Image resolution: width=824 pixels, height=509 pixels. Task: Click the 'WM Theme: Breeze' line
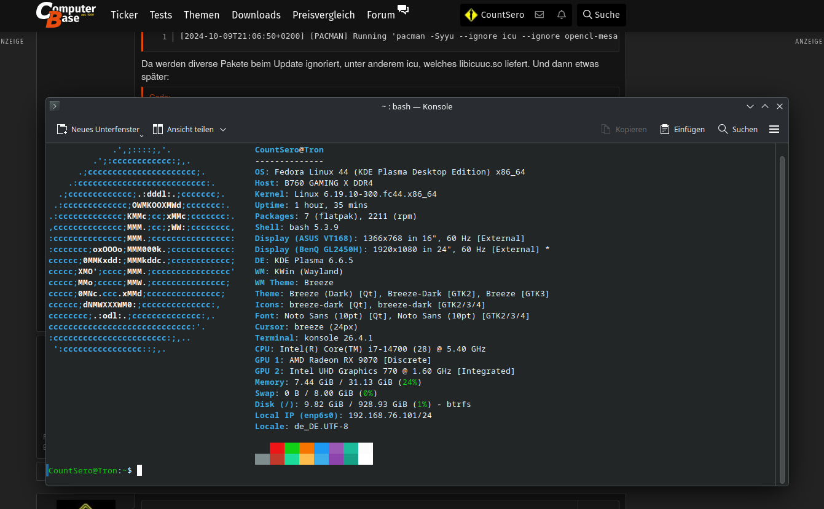click(294, 282)
